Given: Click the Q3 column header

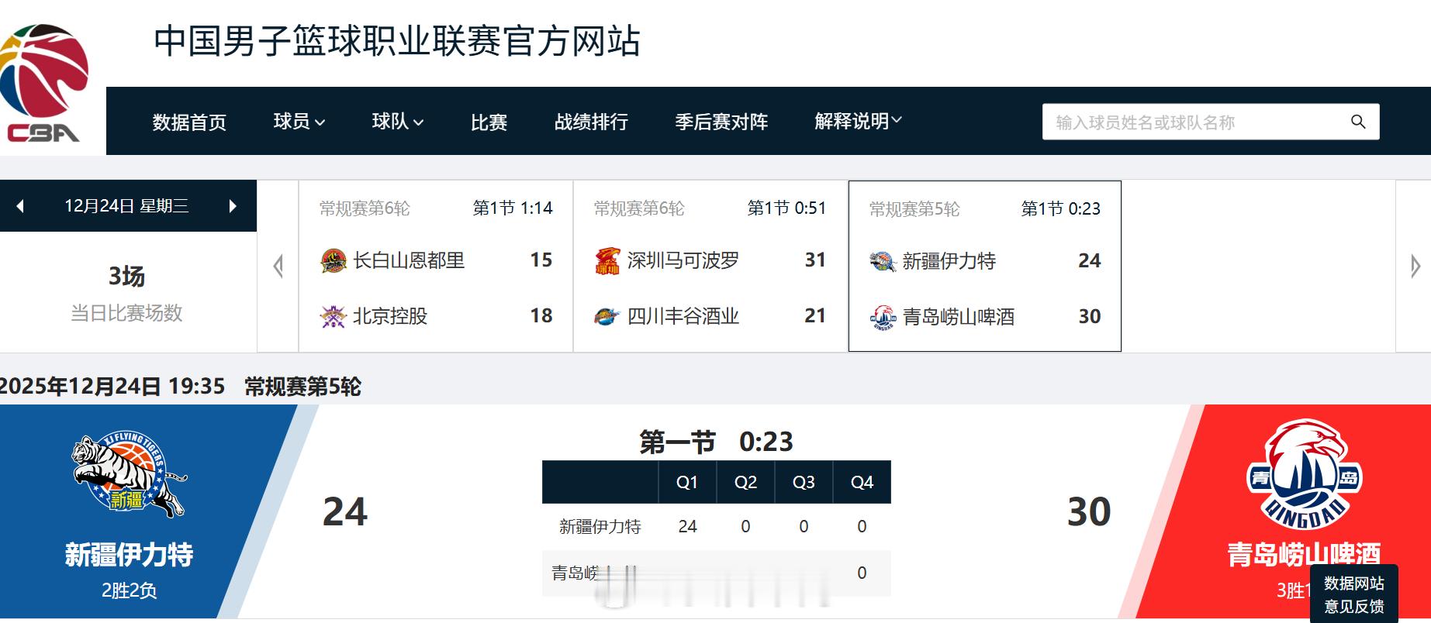Looking at the screenshot, I should [804, 482].
